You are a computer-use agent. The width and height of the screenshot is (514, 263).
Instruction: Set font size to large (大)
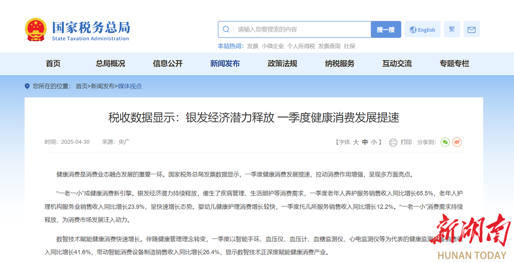[x=356, y=142]
